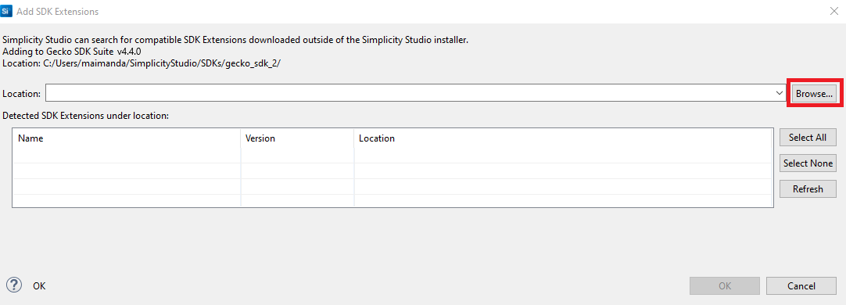Click the Detected SDK Extensions label
Screen dimensions: 846x305
86,115
